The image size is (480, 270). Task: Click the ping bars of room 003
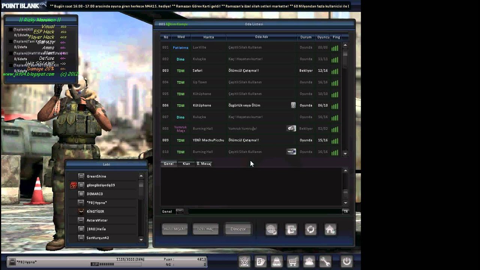pos(334,71)
